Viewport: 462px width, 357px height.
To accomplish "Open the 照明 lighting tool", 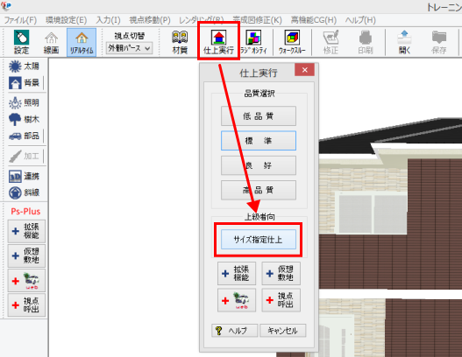I will pos(24,102).
